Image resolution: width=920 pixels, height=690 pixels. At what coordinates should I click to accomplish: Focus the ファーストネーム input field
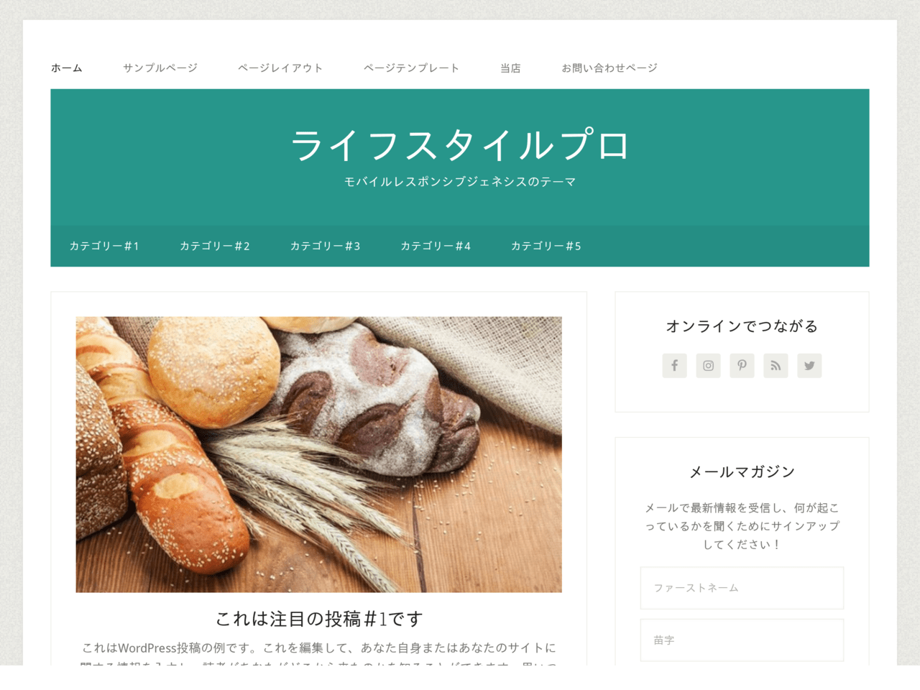pos(742,588)
